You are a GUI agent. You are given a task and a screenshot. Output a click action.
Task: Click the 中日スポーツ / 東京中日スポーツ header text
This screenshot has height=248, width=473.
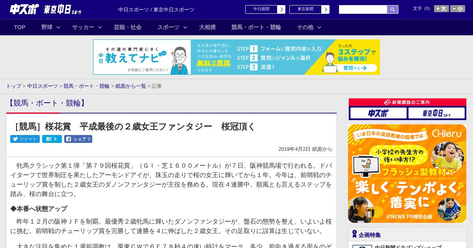(x=156, y=9)
